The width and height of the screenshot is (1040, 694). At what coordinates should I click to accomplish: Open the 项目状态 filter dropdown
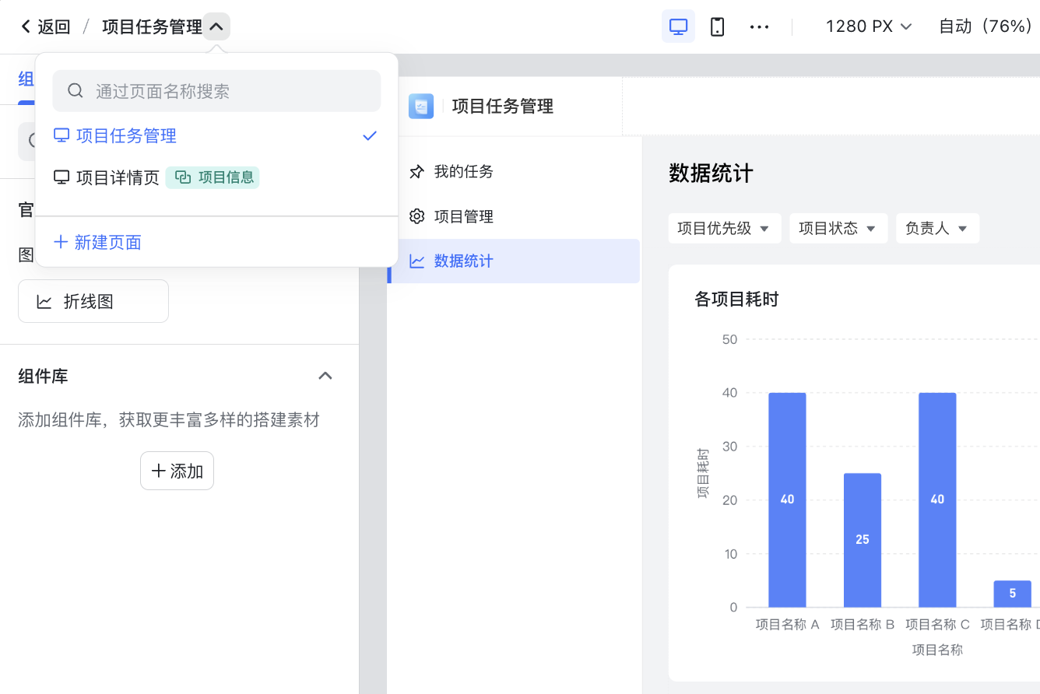(x=838, y=228)
